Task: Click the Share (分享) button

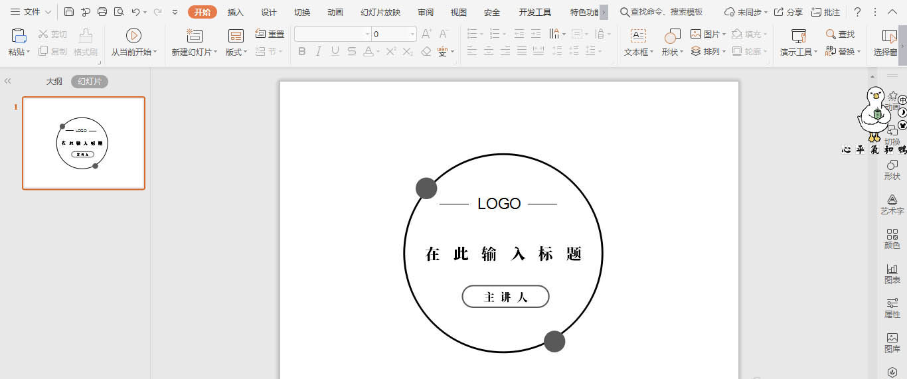Action: (x=788, y=12)
